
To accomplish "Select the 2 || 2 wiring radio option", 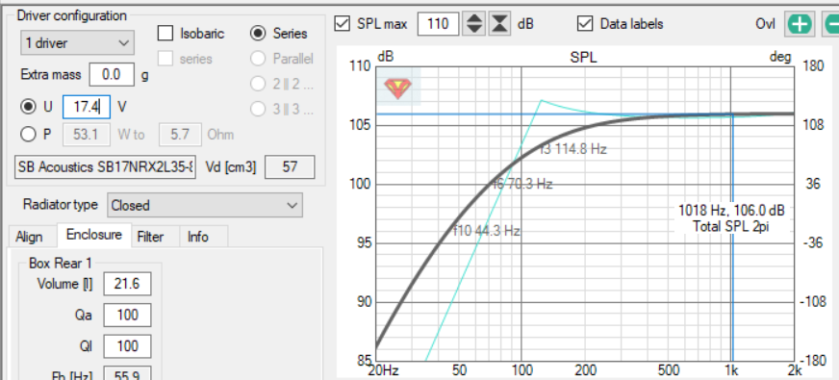I will click(x=258, y=84).
